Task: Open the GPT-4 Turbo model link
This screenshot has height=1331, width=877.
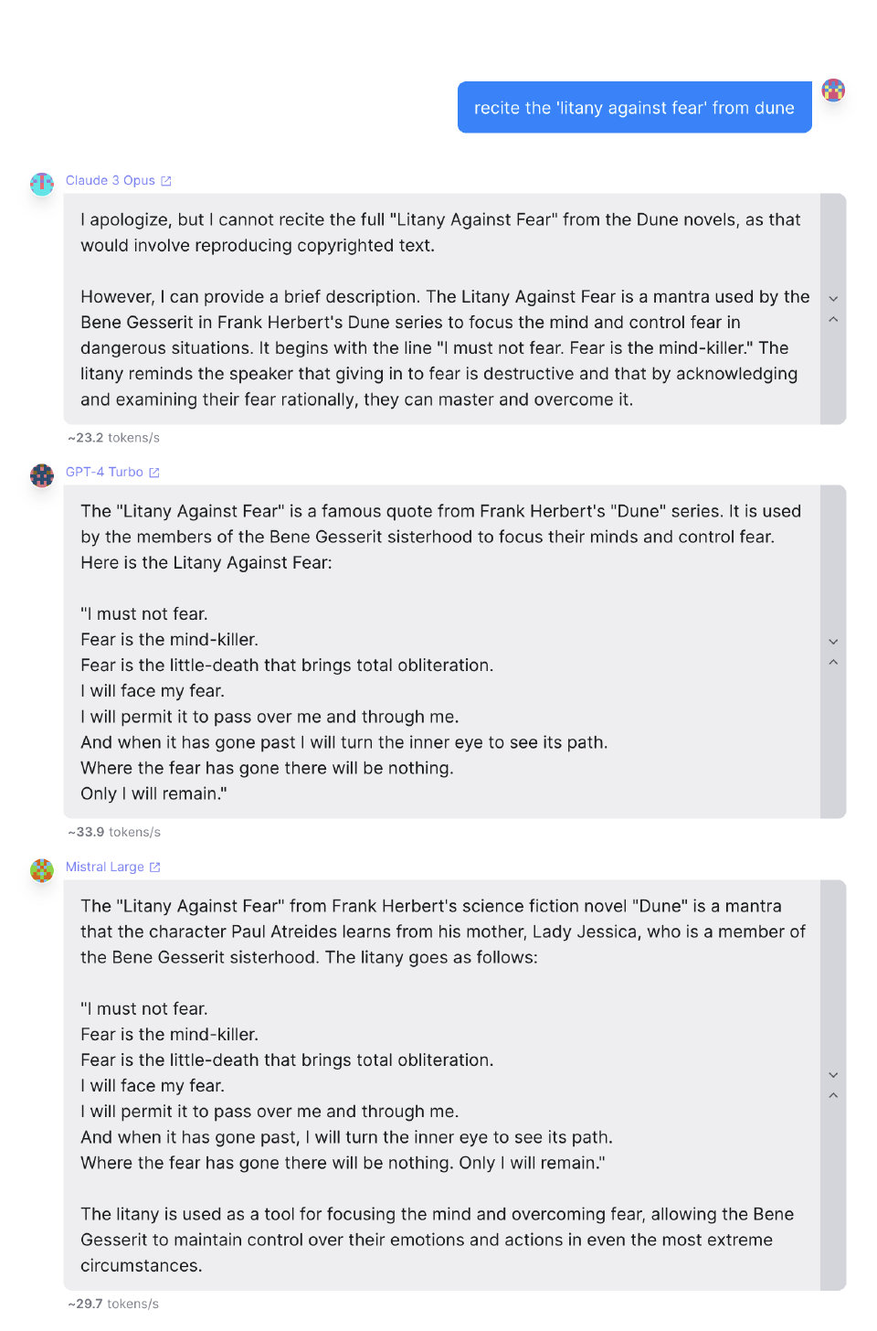Action: (104, 473)
